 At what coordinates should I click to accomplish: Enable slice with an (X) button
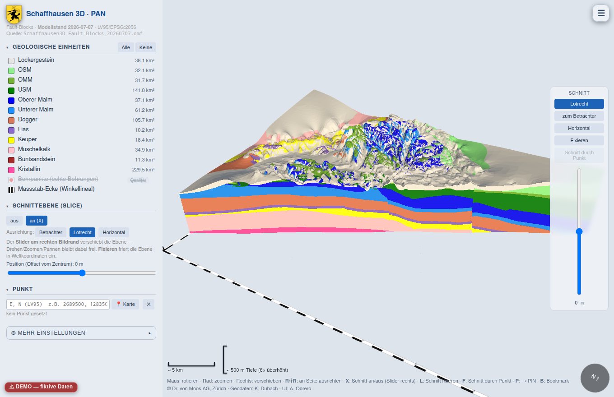click(37, 221)
